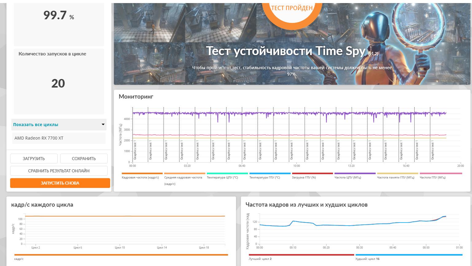Click the 20:00 time label in Мониторинг

tap(460, 166)
